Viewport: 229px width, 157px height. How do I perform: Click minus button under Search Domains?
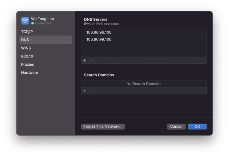pos(92,91)
